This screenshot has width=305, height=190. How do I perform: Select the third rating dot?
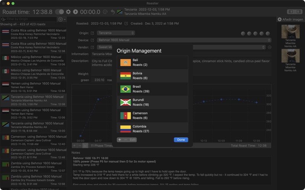pos(255,33)
